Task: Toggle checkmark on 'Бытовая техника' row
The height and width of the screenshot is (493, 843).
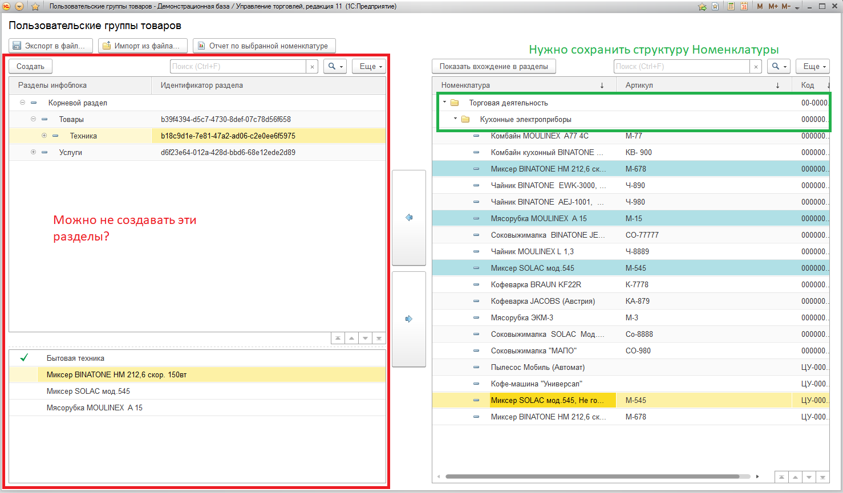Action: tap(24, 358)
